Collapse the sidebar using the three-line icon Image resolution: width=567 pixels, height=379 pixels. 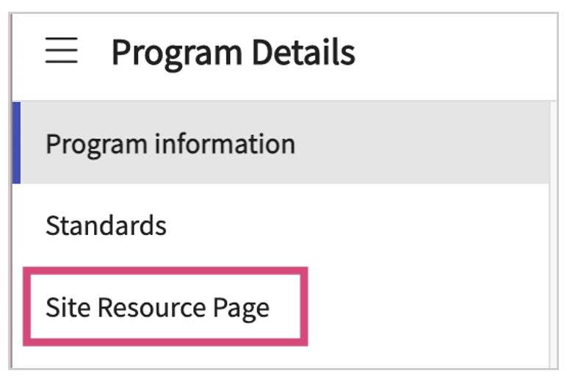(x=61, y=52)
